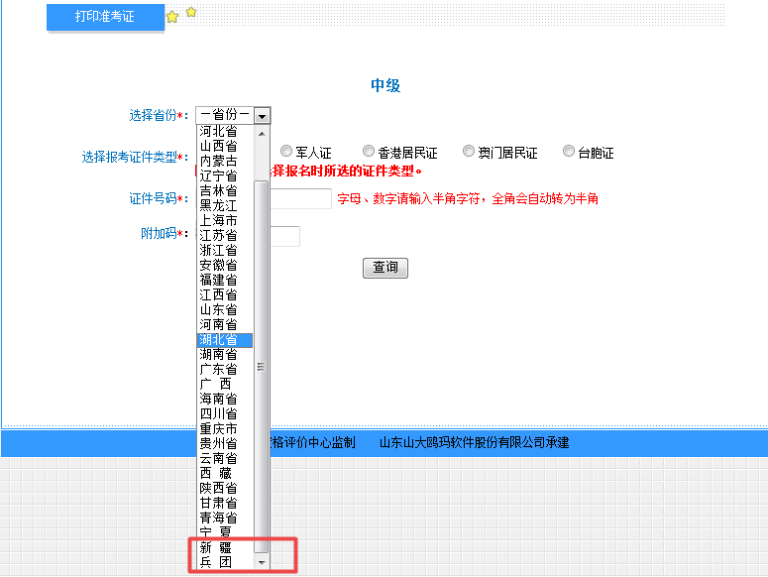This screenshot has height=577, width=768.
Task: Collapse the 省份 dropdown via its arrow
Action: click(x=262, y=116)
